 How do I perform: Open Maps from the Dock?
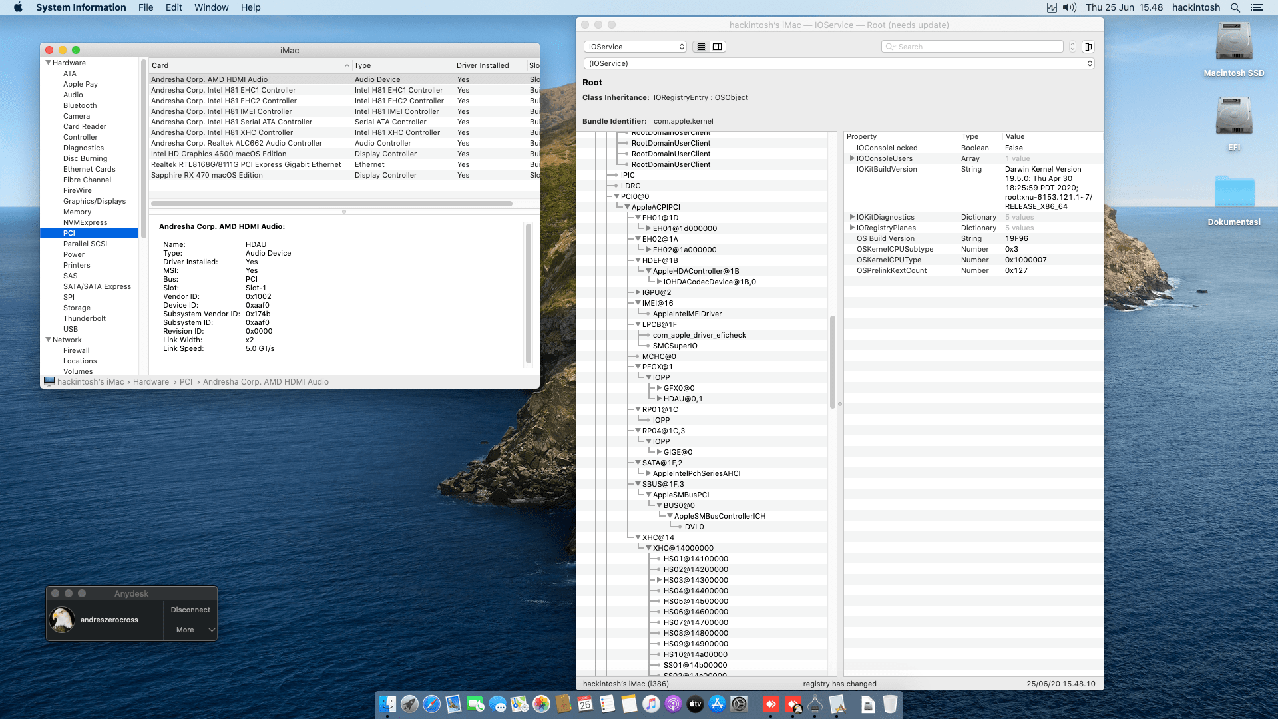(x=519, y=704)
